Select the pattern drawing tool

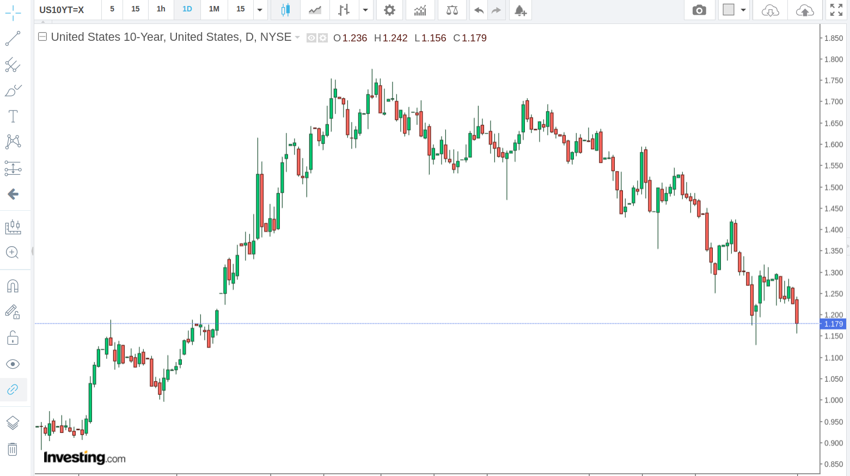13,142
